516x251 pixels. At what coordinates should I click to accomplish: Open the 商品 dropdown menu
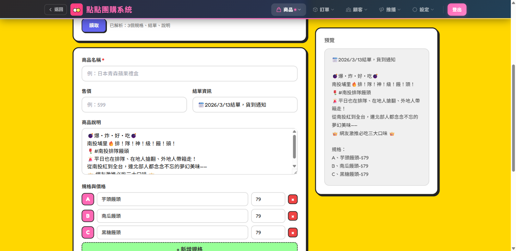[288, 10]
